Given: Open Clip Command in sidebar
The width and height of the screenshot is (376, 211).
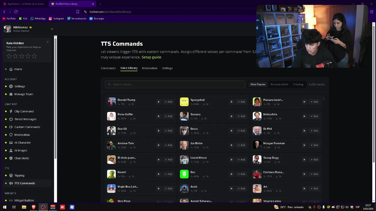Looking at the screenshot, I should pos(21,111).
